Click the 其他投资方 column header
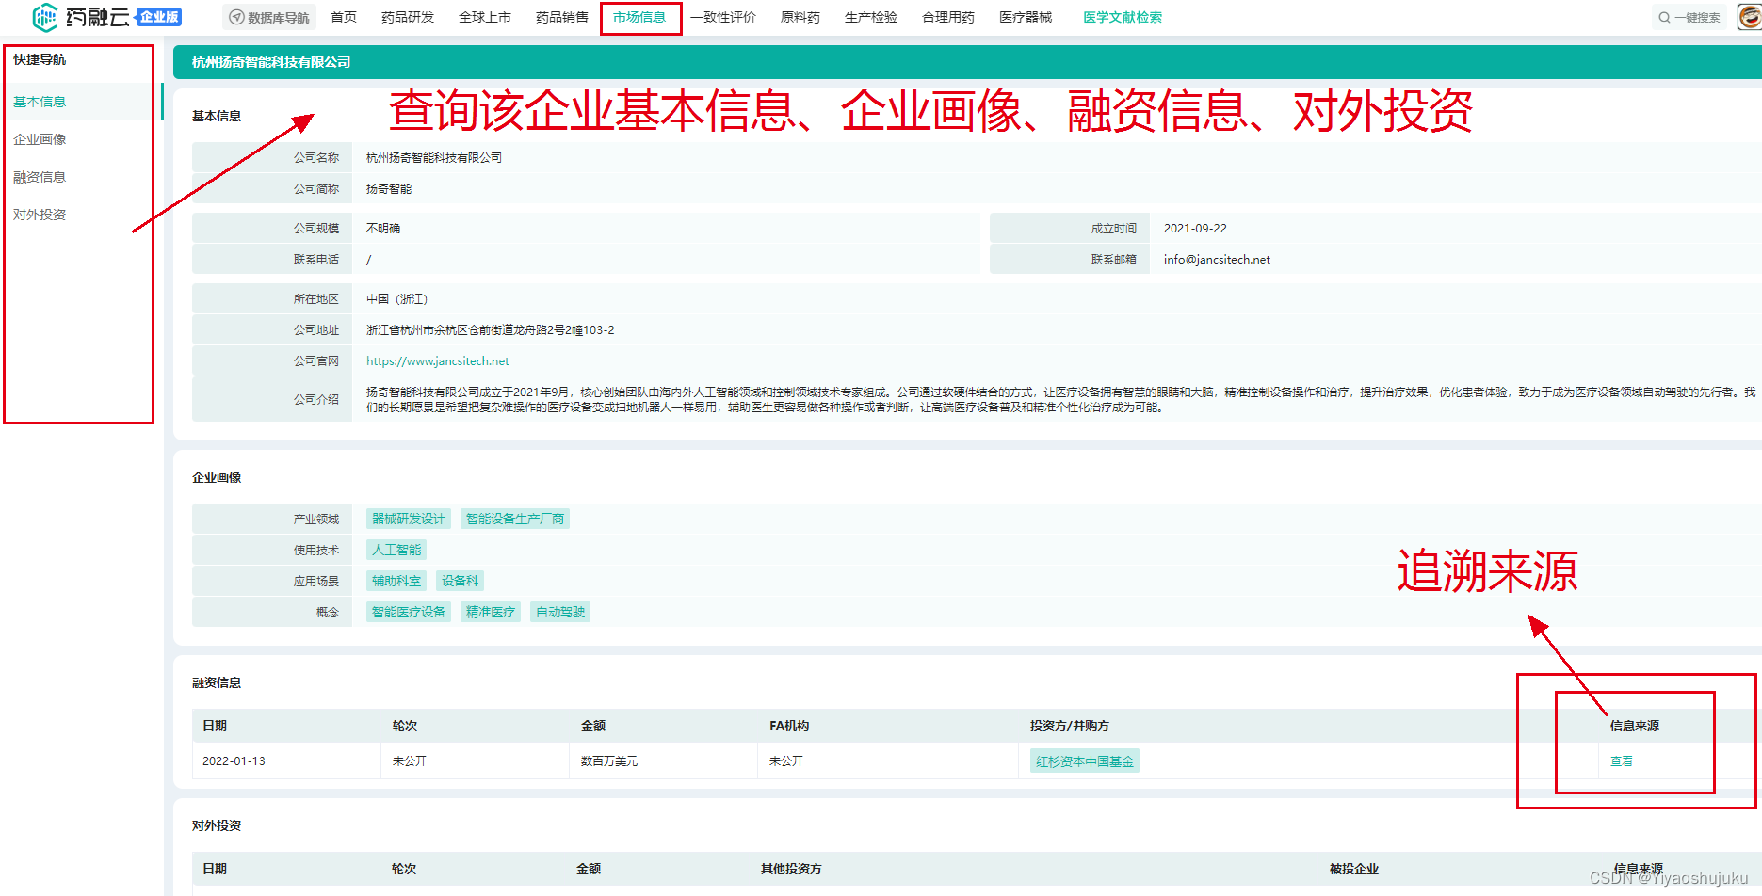 [x=791, y=869]
